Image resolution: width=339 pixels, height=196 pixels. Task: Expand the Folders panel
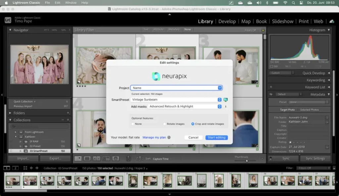click(10, 113)
